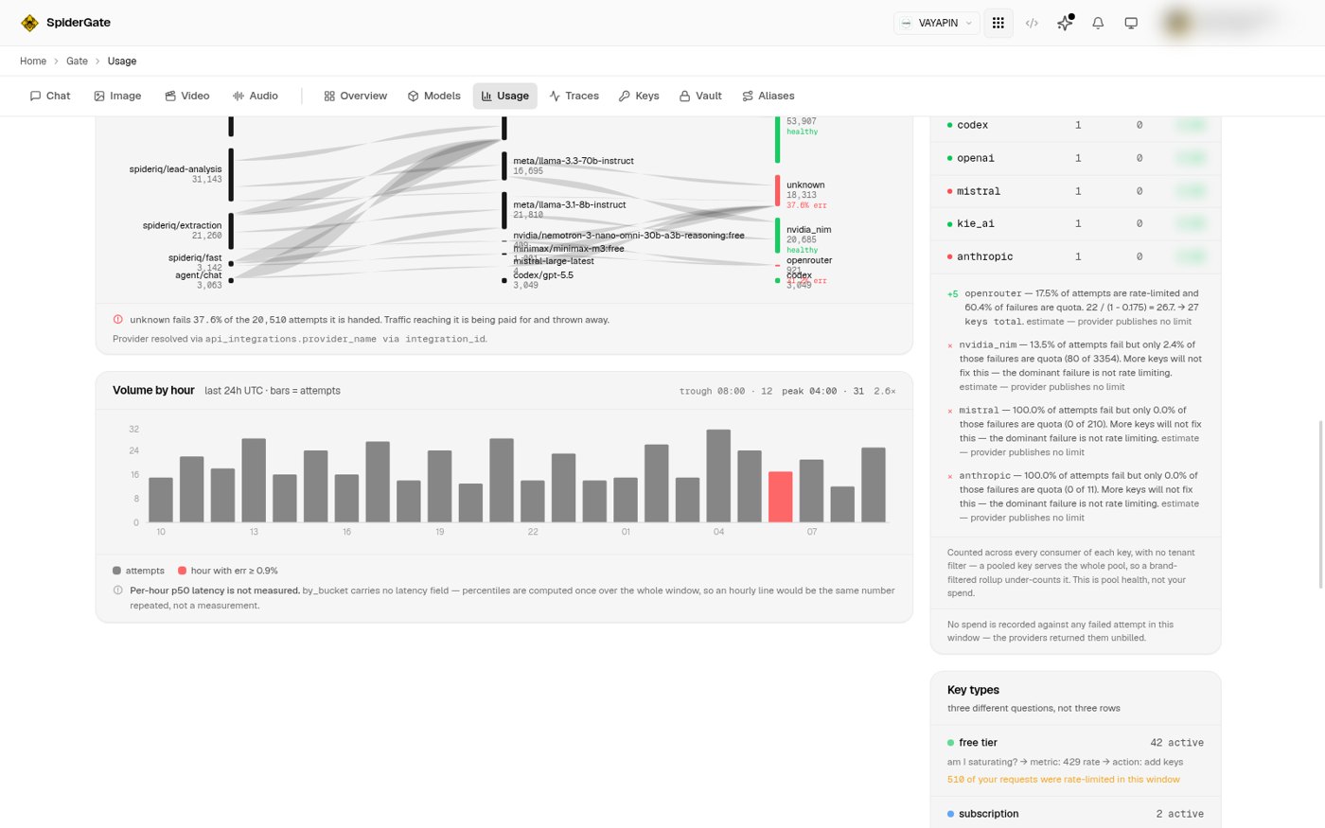
Task: Go to Gate in the breadcrumb
Action: (77, 62)
